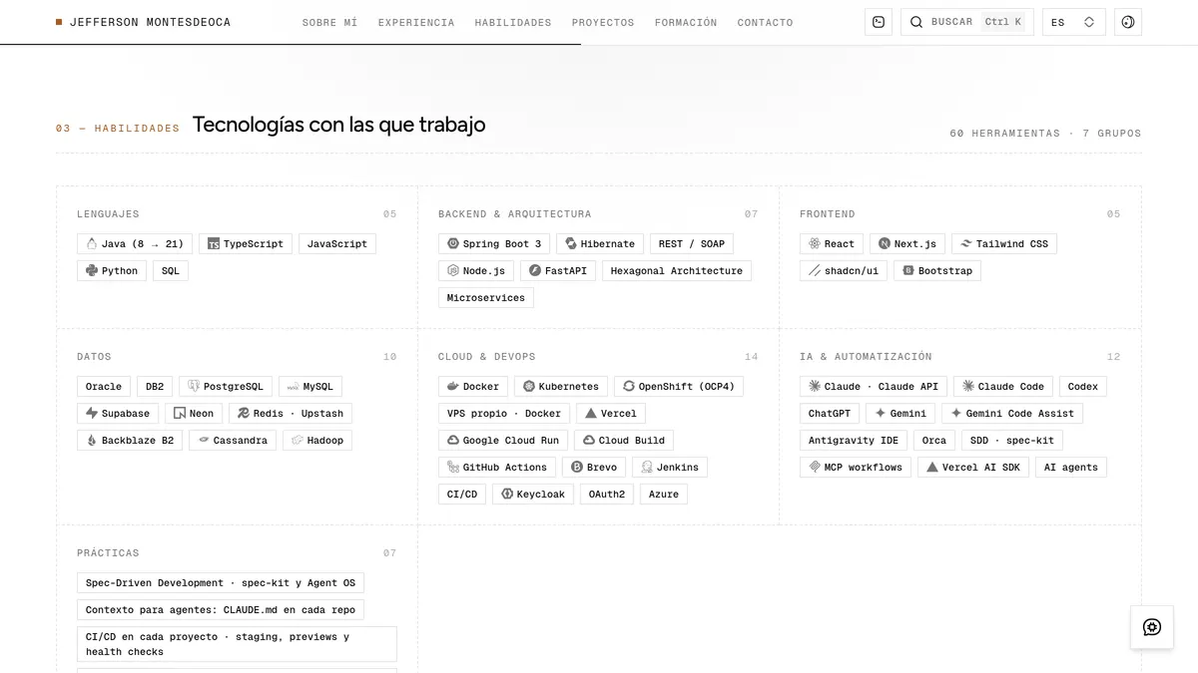The height and width of the screenshot is (673, 1198).
Task: Select the DB2 tag
Action: point(155,386)
